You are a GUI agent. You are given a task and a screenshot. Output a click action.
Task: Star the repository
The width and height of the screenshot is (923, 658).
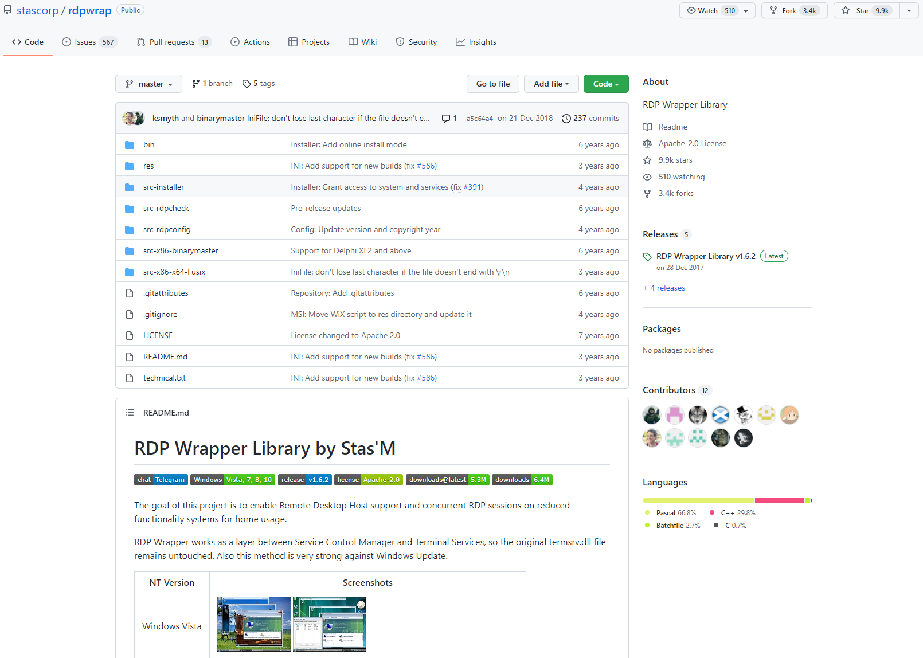pos(867,11)
